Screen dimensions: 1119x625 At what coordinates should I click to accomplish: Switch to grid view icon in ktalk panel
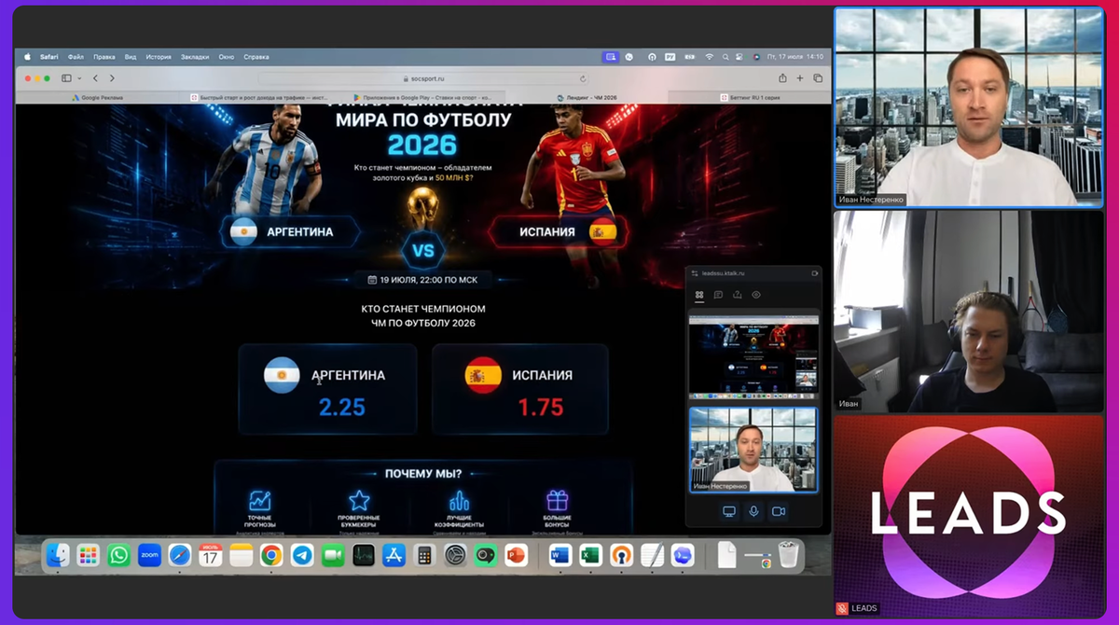pyautogui.click(x=699, y=295)
